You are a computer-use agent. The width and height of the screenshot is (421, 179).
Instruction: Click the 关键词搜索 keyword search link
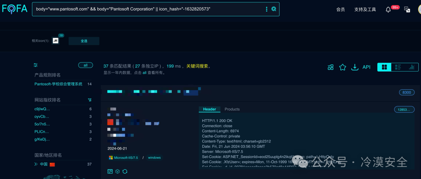pos(197,66)
